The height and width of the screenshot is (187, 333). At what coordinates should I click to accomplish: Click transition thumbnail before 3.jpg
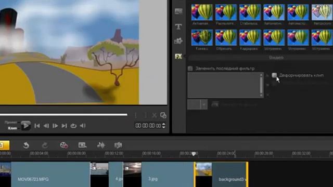point(132,168)
